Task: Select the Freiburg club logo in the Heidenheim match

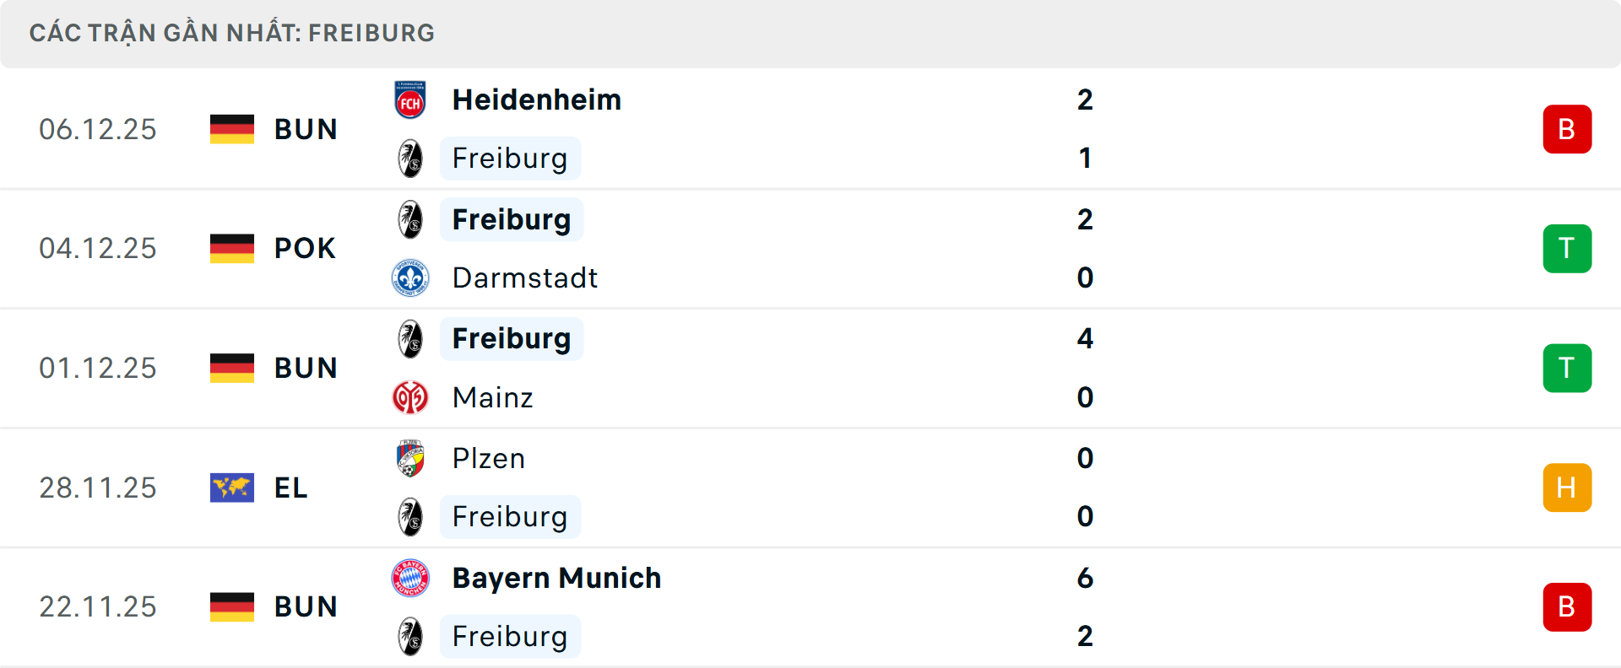Action: tap(410, 159)
